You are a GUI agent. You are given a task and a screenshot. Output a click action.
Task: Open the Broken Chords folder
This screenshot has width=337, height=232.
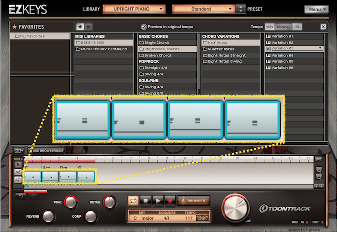(167, 55)
